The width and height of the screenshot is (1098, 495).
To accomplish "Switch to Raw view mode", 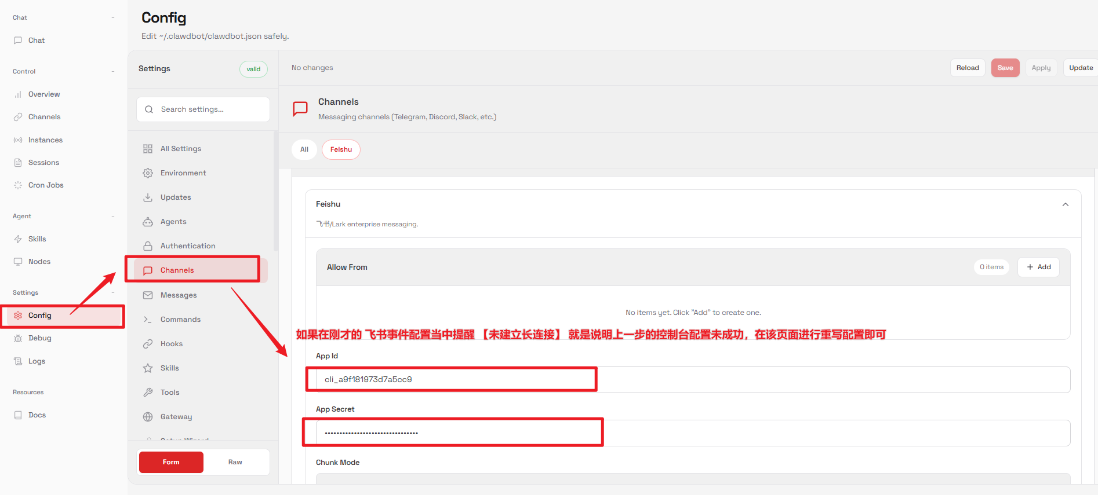I will [235, 462].
